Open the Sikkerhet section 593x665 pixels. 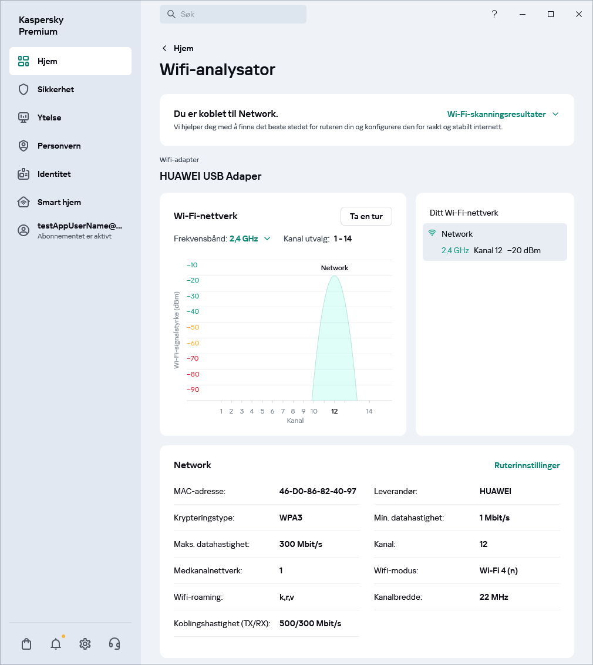56,89
